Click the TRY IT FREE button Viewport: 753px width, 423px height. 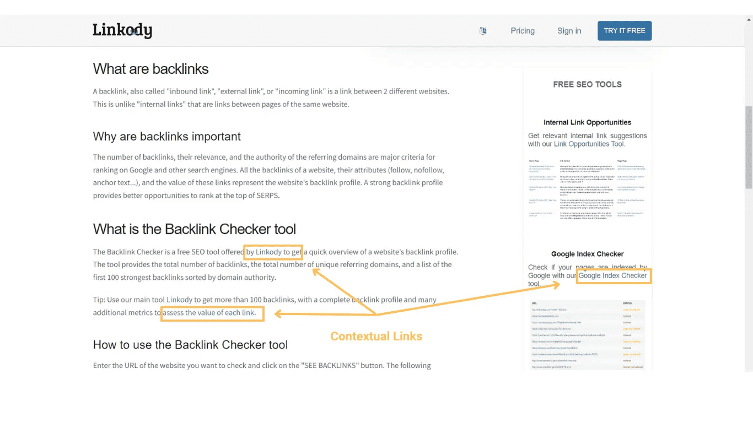click(x=624, y=30)
